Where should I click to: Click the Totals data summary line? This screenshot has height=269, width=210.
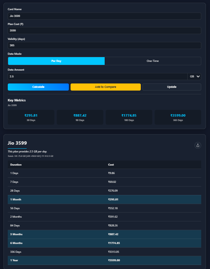tap(30, 156)
